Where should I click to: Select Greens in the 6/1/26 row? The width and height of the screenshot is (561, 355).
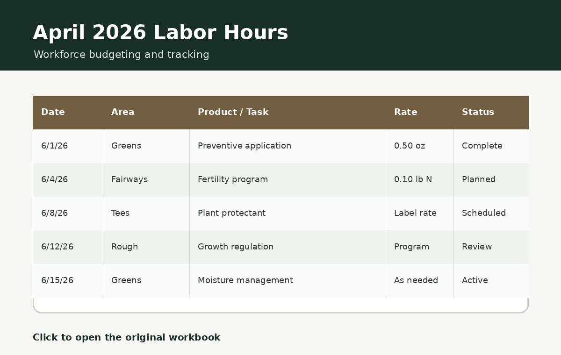[146, 146]
